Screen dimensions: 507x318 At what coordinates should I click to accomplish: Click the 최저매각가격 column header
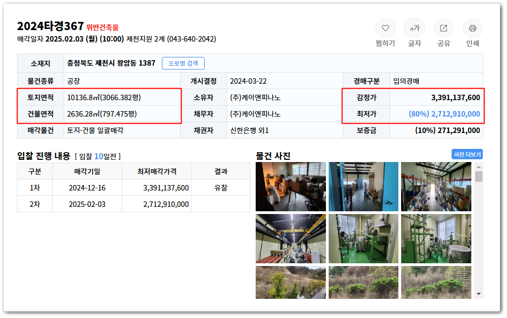pyautogui.click(x=157, y=171)
